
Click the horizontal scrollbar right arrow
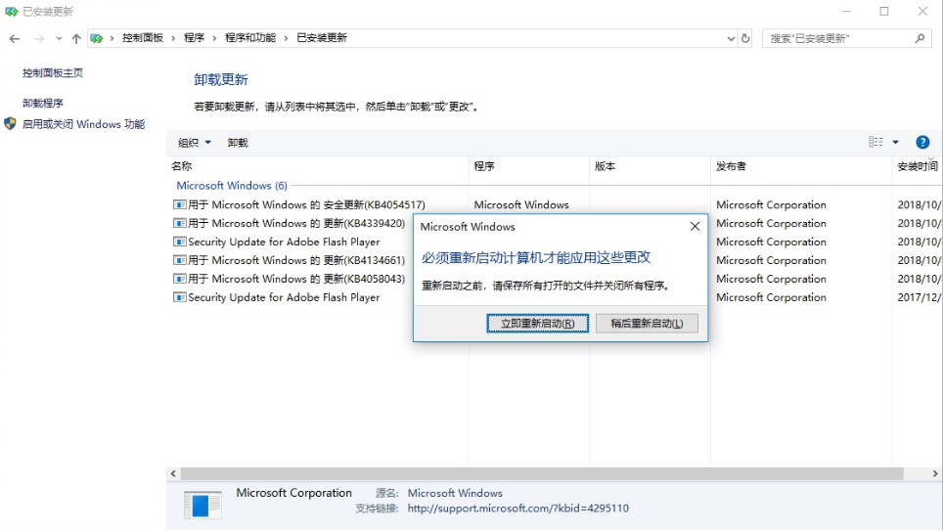(935, 473)
